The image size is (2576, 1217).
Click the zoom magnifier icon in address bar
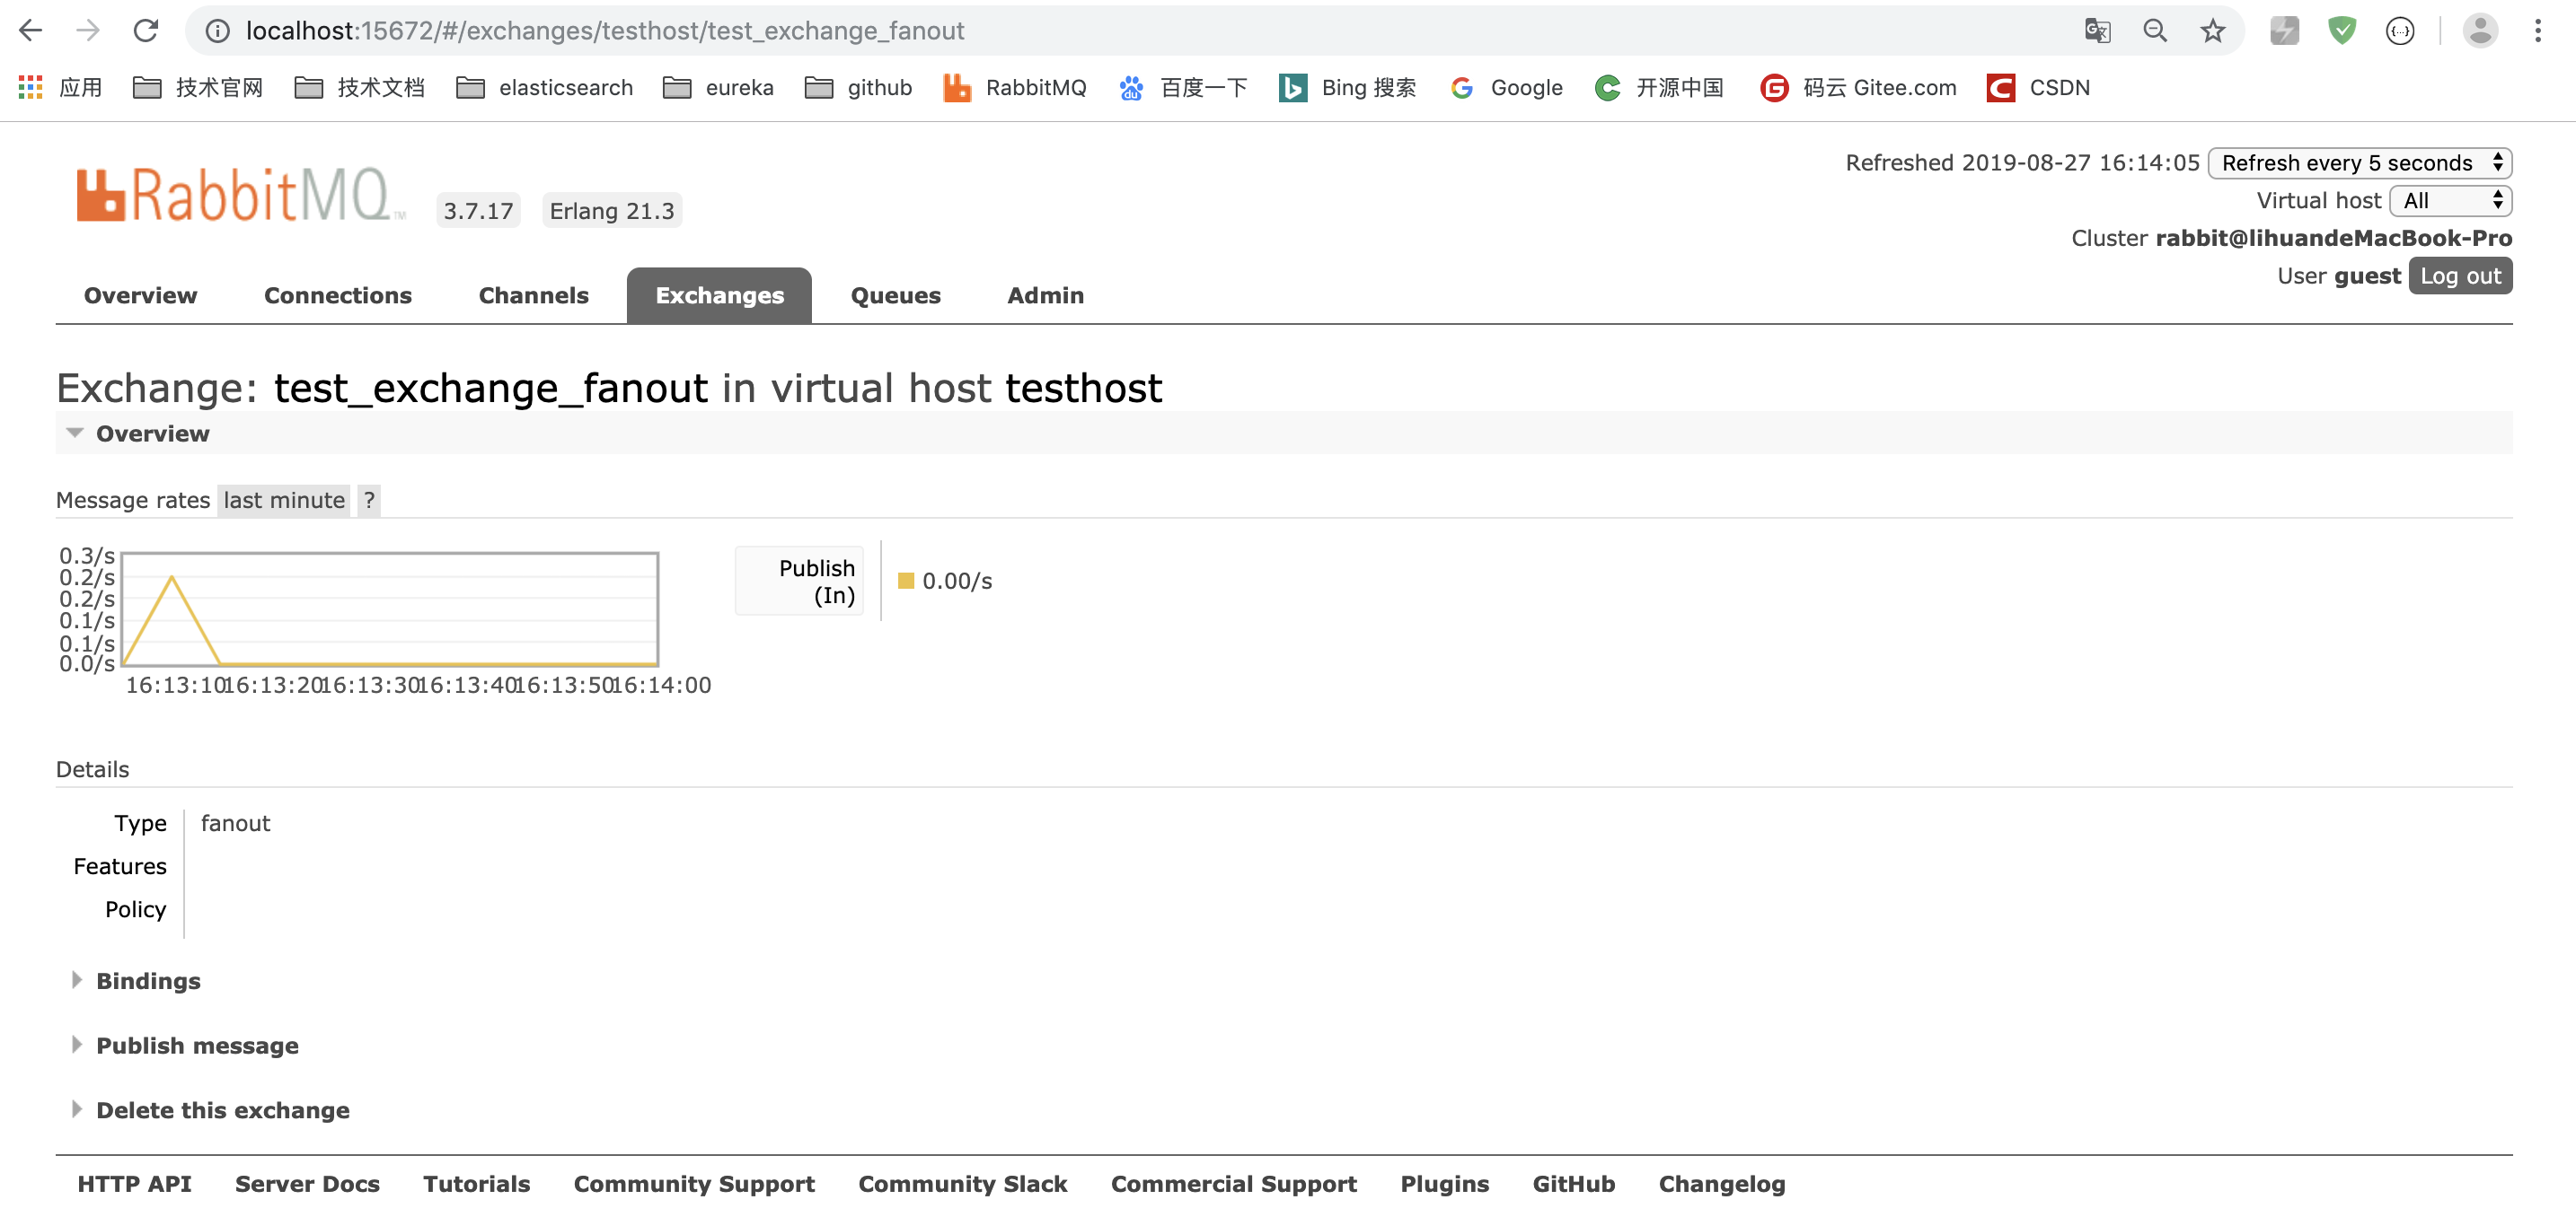coord(2155,31)
